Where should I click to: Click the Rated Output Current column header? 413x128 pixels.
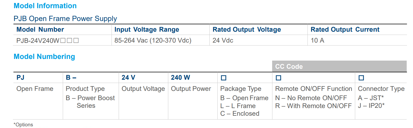point(345,29)
